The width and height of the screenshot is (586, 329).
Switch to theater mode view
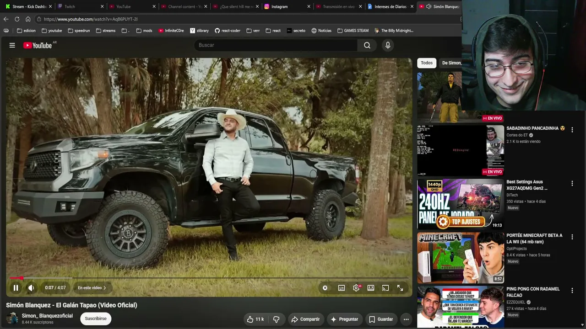coord(371,288)
